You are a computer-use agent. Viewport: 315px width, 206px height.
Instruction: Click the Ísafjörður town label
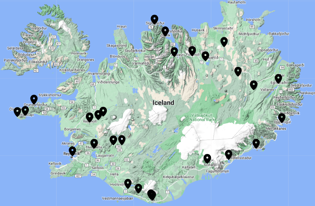(41, 28)
